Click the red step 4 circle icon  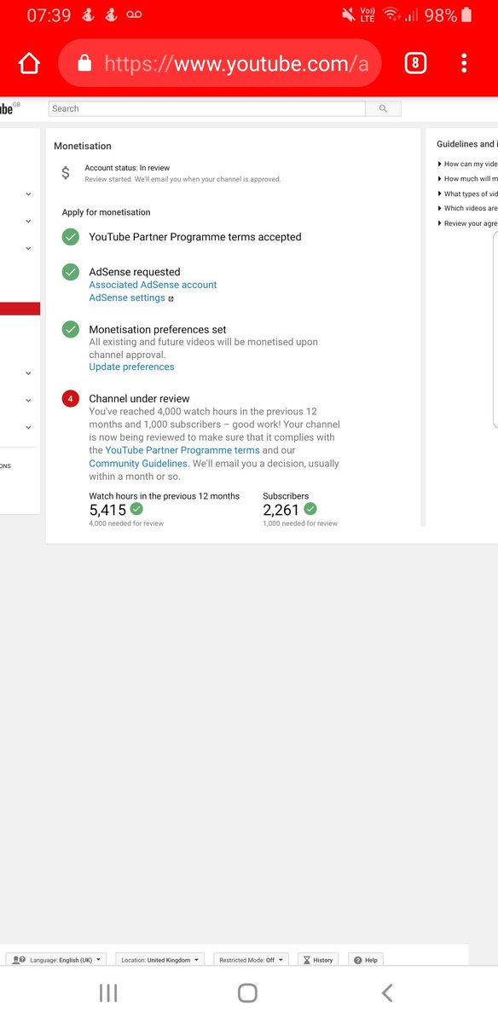pyautogui.click(x=71, y=399)
